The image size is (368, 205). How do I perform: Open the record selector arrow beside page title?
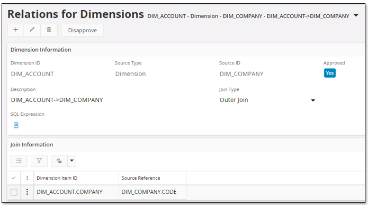(x=356, y=15)
